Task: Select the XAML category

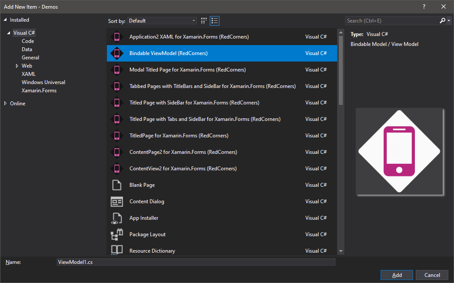Action: pyautogui.click(x=29, y=74)
